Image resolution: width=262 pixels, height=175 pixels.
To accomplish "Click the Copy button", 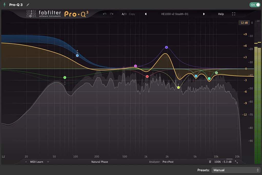I will point(132,14).
